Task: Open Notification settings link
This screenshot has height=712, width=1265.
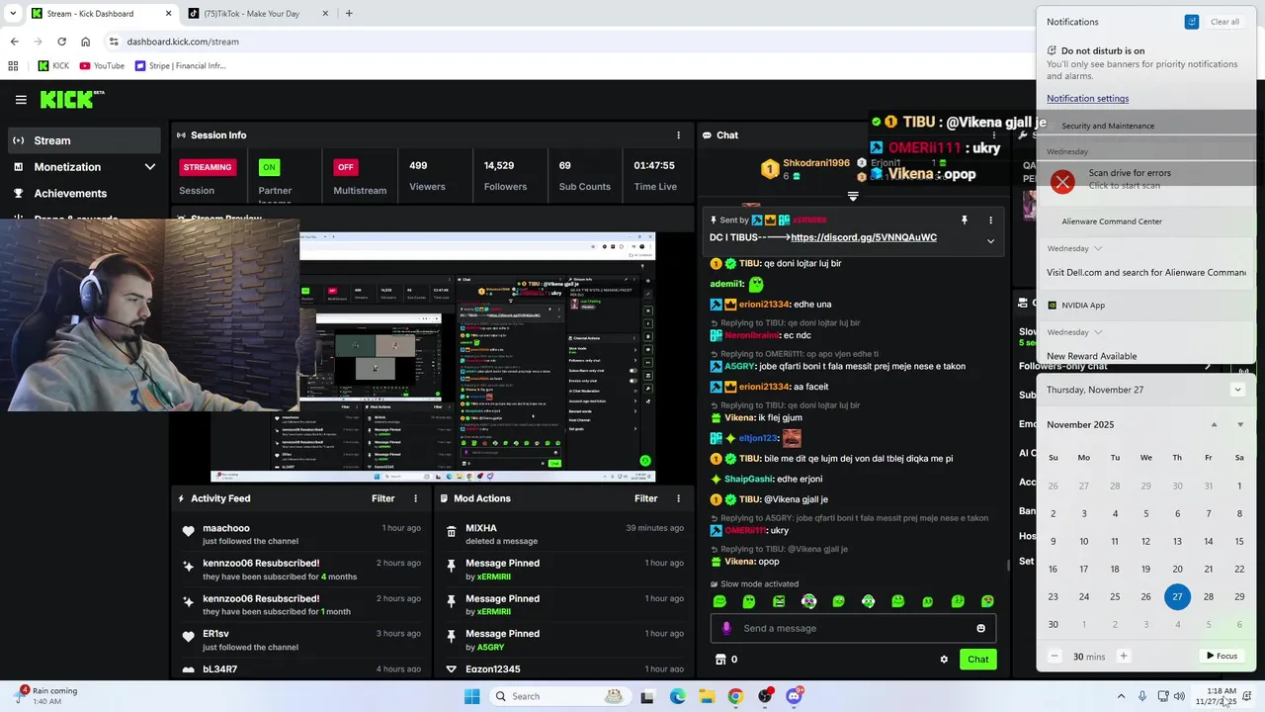Action: 1087,98
